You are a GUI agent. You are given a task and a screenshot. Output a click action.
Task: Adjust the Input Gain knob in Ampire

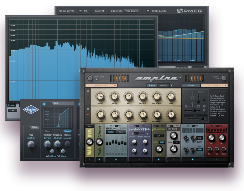click(90, 78)
